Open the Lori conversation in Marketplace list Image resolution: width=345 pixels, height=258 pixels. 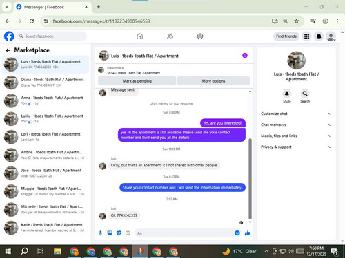tap(46, 137)
